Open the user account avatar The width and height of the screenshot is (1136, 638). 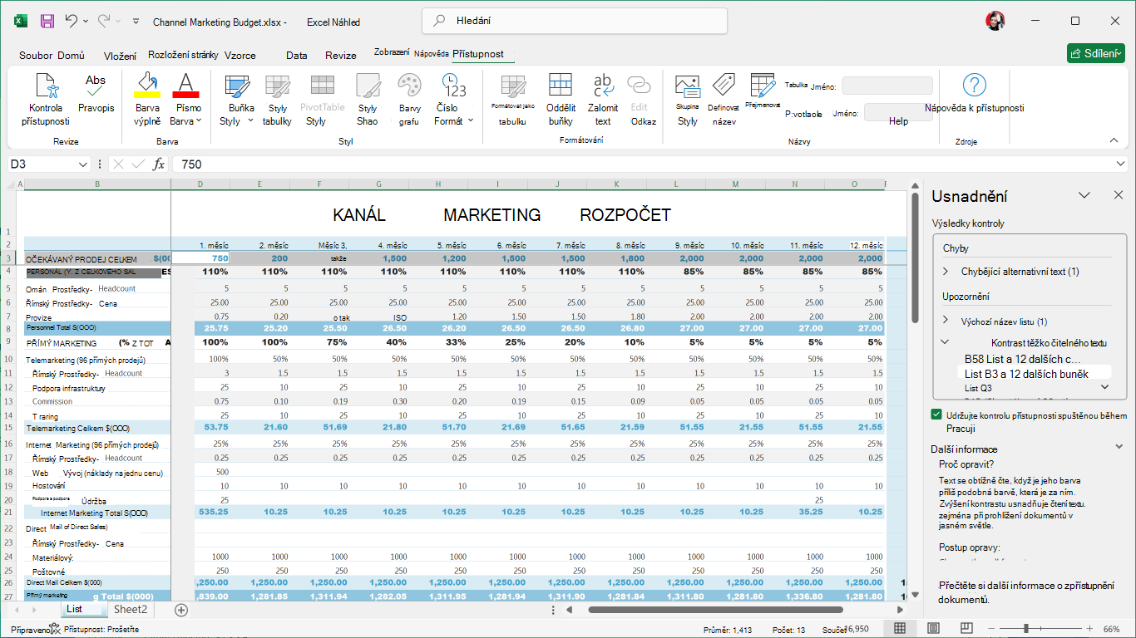[x=995, y=21]
